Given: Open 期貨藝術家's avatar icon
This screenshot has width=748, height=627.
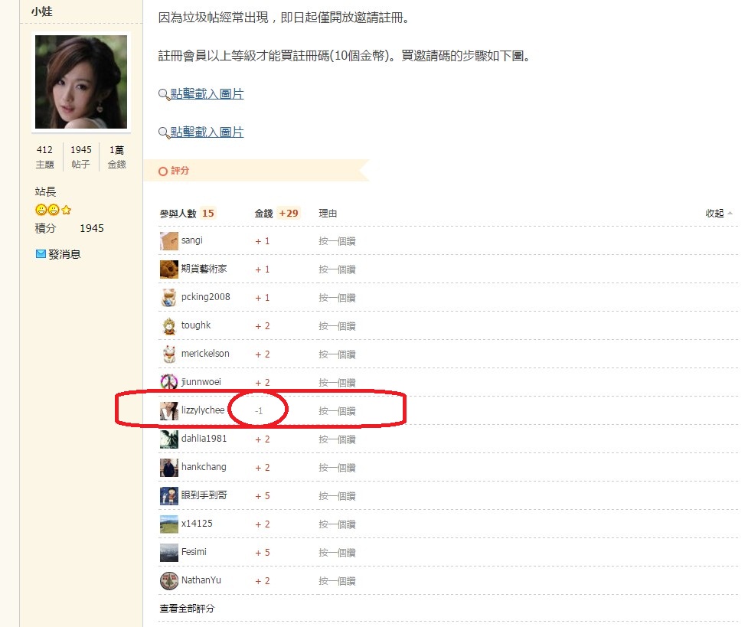Looking at the screenshot, I should [x=169, y=269].
